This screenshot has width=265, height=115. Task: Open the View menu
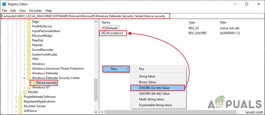tap(23, 11)
